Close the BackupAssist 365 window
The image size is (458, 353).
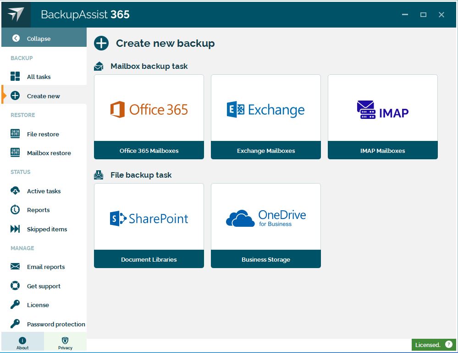tap(441, 14)
